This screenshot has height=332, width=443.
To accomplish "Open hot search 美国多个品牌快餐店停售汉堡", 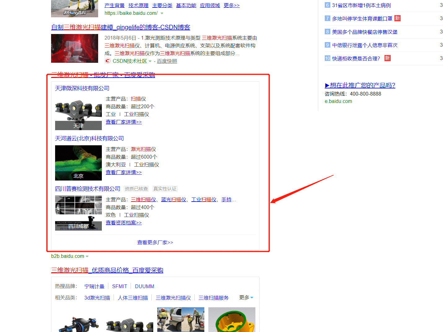I will [365, 32].
